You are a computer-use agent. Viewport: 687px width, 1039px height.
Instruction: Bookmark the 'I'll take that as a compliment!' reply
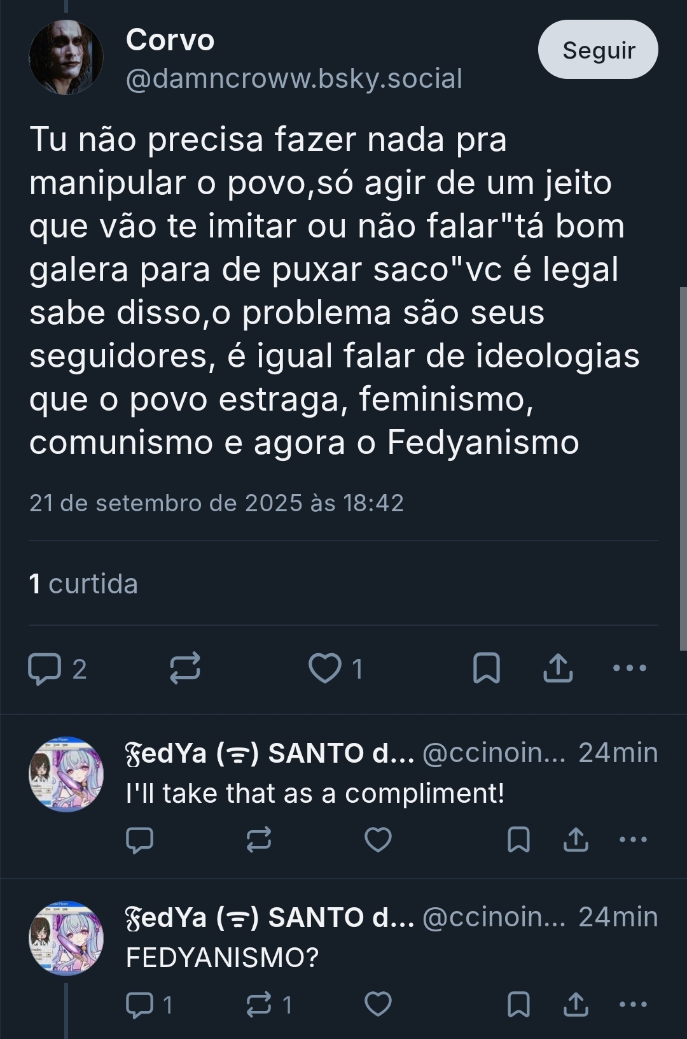click(518, 840)
